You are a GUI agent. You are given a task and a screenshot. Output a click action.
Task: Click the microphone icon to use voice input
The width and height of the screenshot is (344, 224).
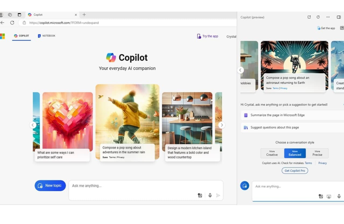(210, 195)
